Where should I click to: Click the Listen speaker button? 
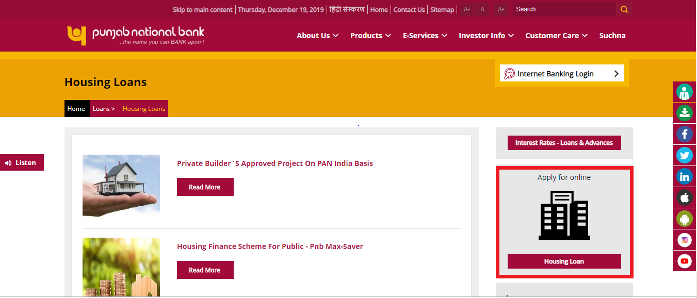(x=22, y=162)
